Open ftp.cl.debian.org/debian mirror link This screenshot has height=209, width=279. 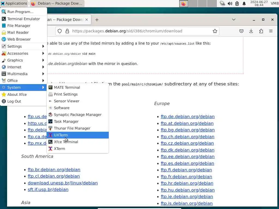pos(54,176)
